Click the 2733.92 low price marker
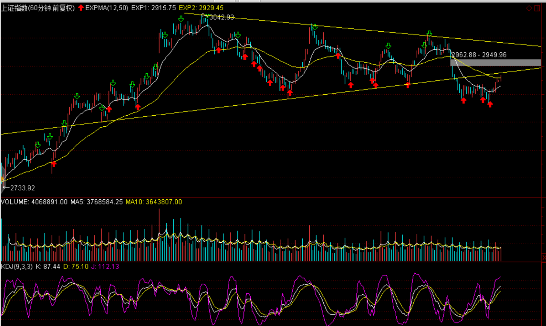This screenshot has width=546, height=326. (x=22, y=188)
